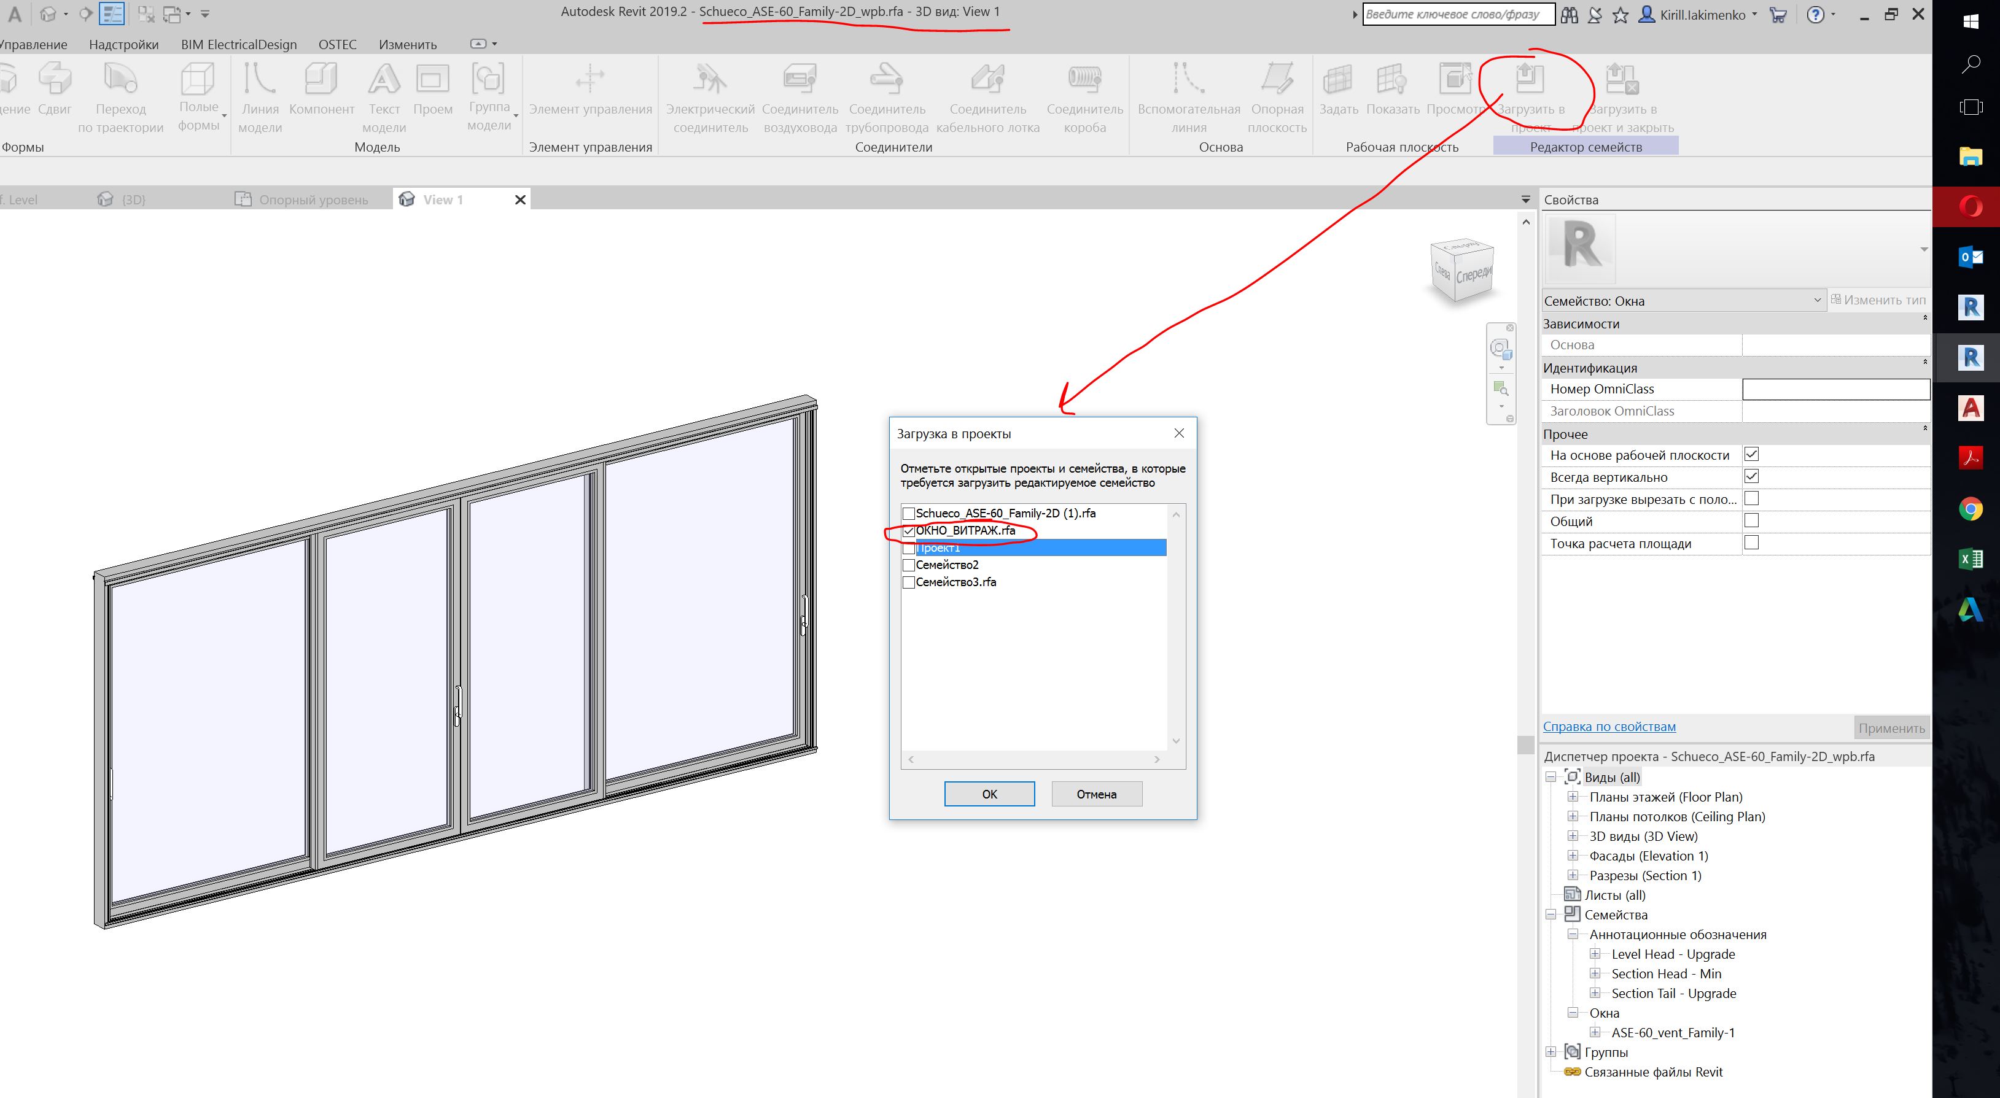
Task: Switch to the Опорный уровень view tab
Action: (313, 199)
